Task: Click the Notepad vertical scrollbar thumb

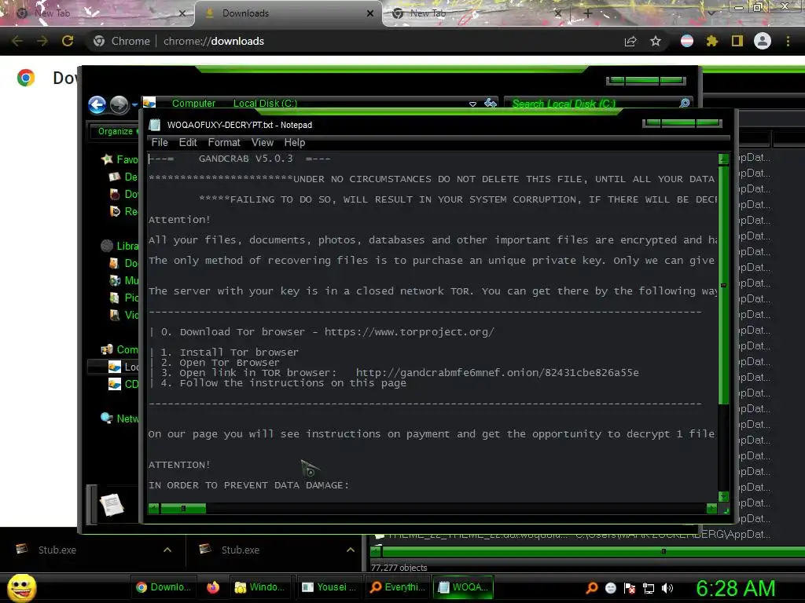Action: [x=723, y=284]
